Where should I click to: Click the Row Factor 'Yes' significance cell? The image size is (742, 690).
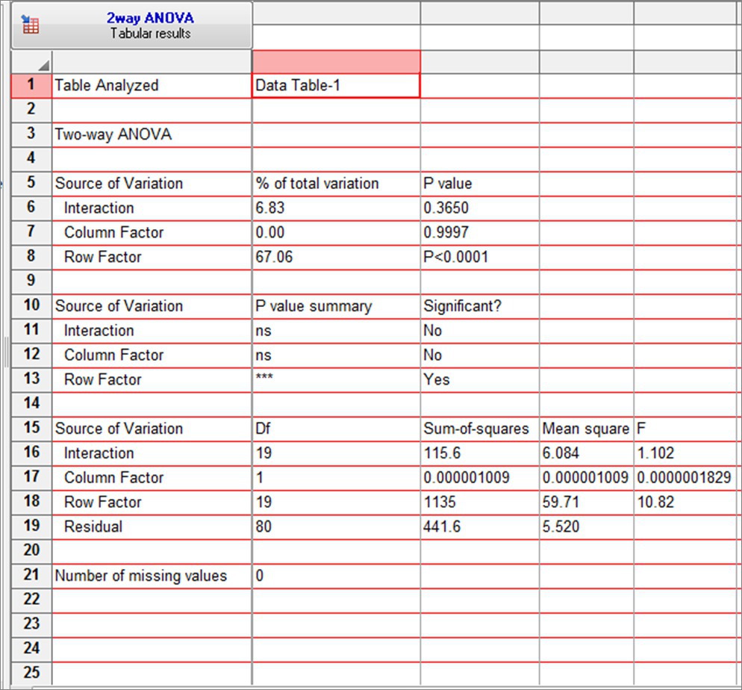[x=479, y=379]
